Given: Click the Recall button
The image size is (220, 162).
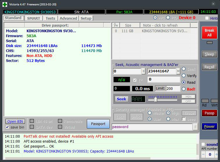Looking at the screenshot, I should 209,67.
